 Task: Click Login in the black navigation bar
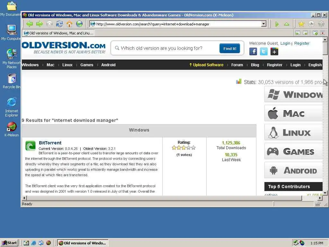[x=296, y=65]
